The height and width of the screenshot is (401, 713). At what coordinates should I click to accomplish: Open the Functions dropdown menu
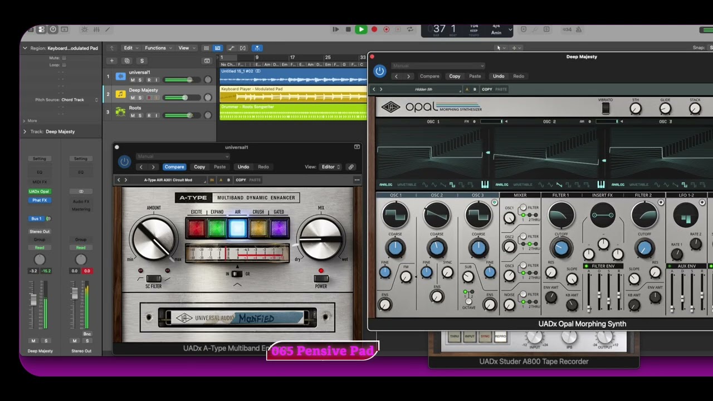[x=158, y=48]
